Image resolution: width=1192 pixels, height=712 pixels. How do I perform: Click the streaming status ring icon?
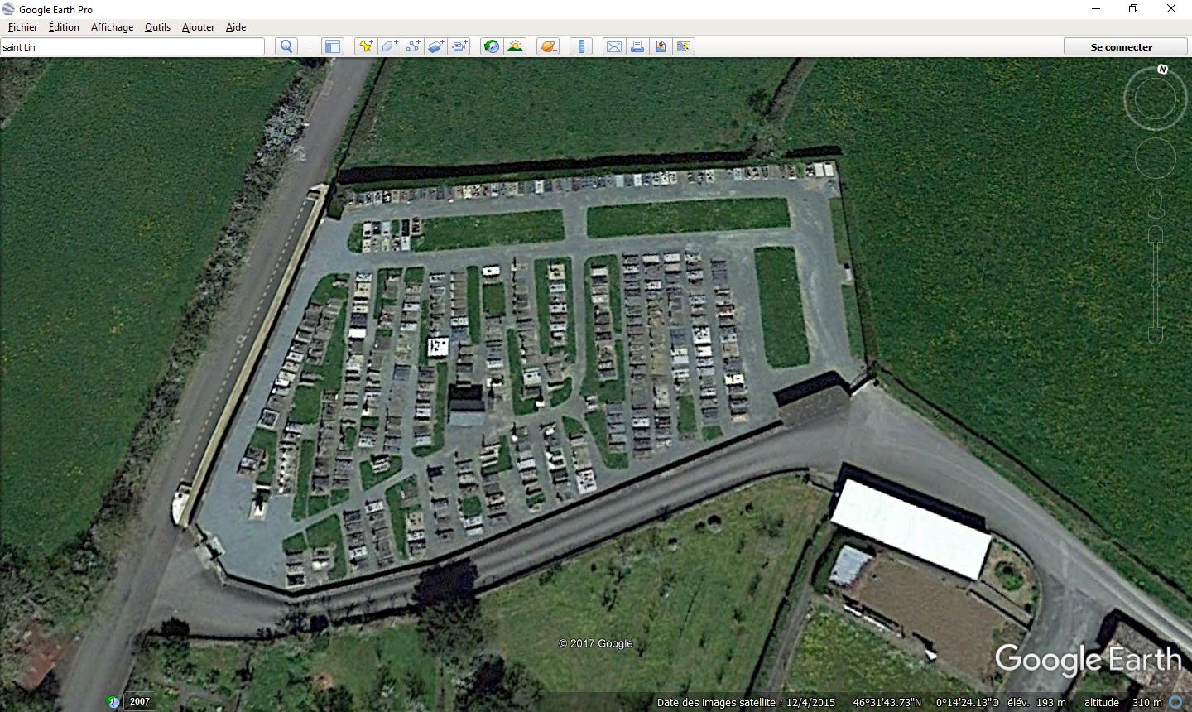tap(1176, 702)
